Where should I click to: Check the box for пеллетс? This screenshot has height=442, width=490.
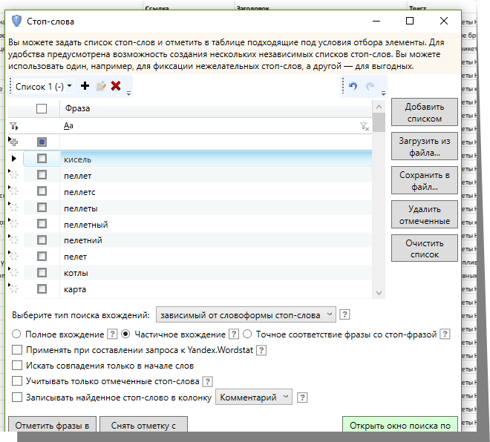pos(42,191)
